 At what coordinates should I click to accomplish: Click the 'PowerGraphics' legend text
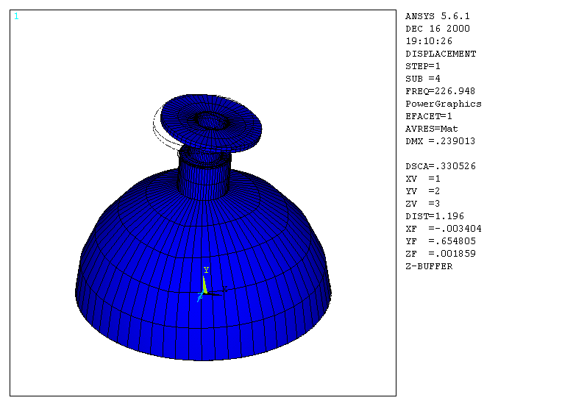(x=444, y=104)
